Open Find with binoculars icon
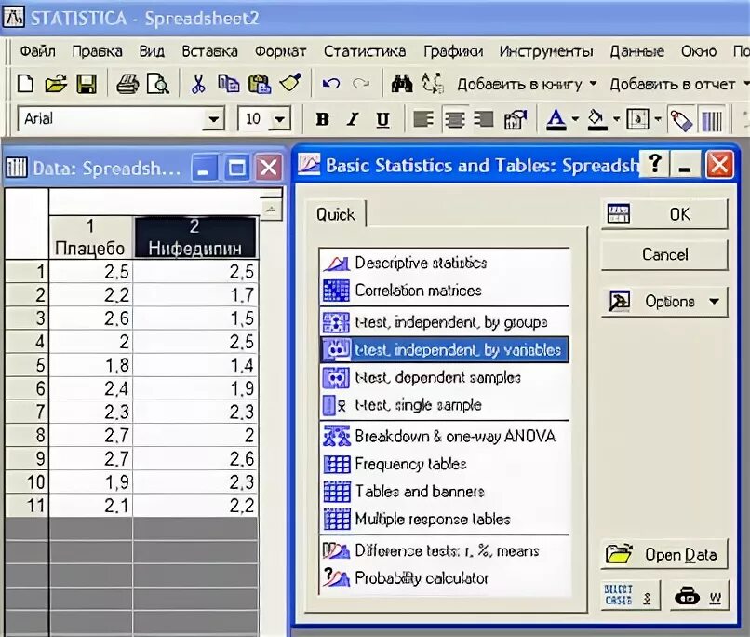The image size is (750, 637). [402, 84]
